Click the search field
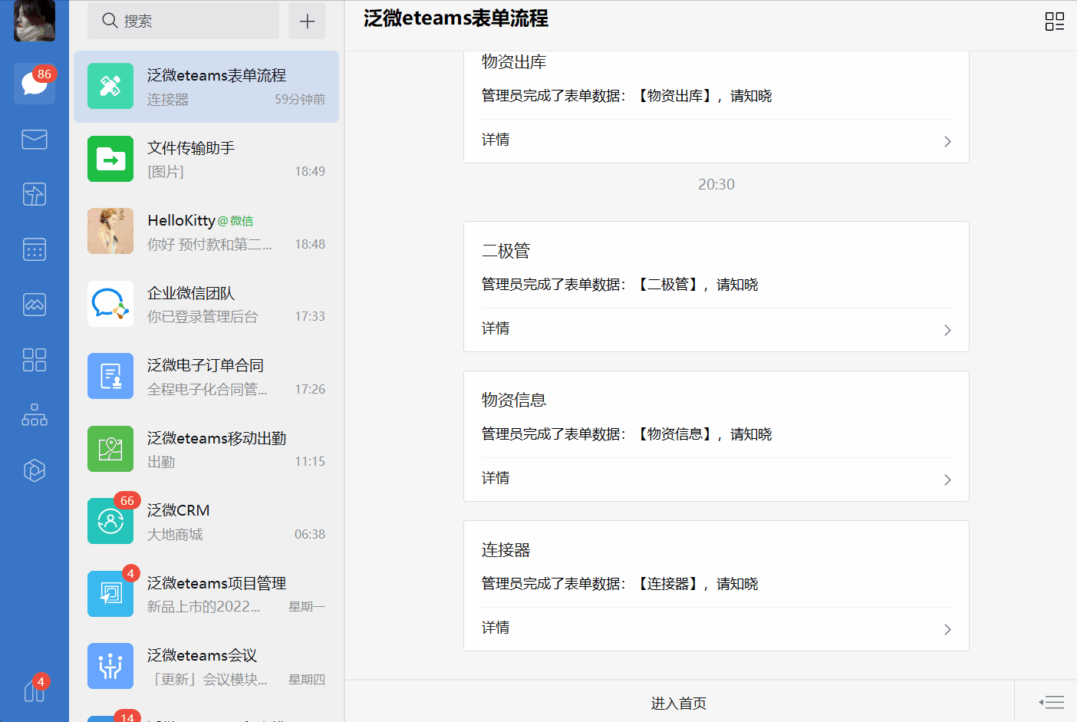The image size is (1077, 722). [183, 21]
